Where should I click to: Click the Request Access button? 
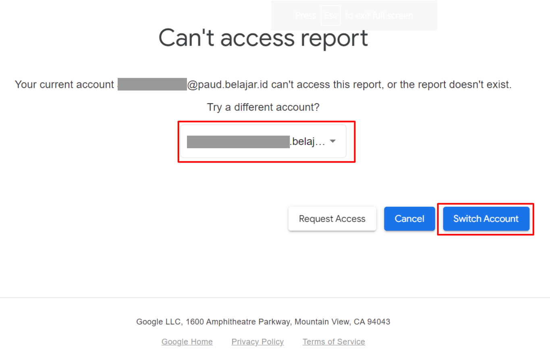click(x=332, y=218)
